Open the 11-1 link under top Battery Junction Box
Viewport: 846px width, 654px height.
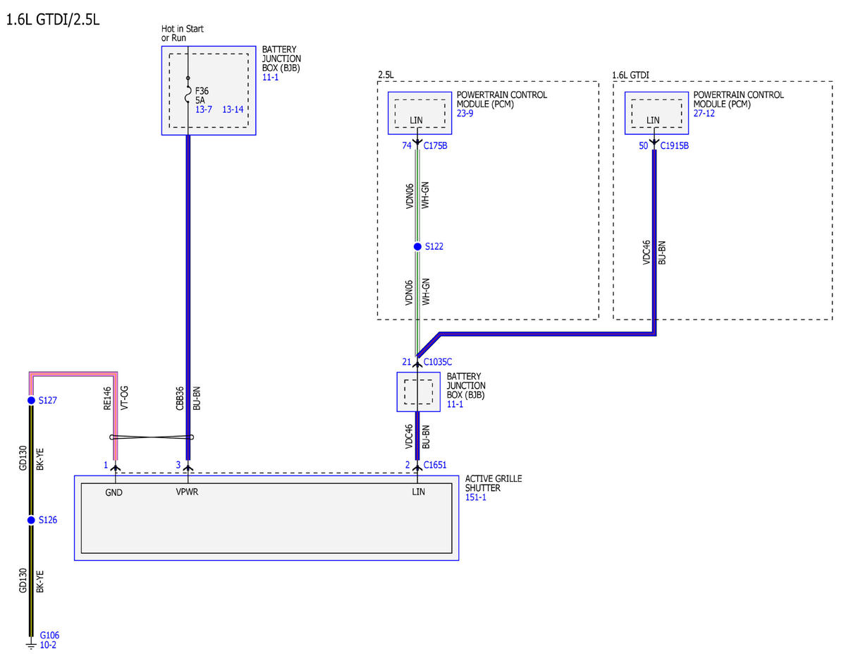coord(270,78)
